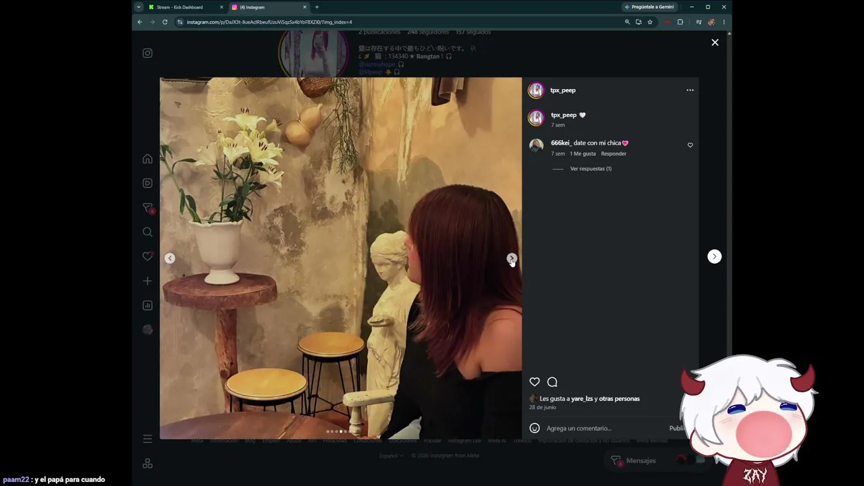This screenshot has width=864, height=486.
Task: Open yare_lzs profile from likes line
Action: (582, 399)
